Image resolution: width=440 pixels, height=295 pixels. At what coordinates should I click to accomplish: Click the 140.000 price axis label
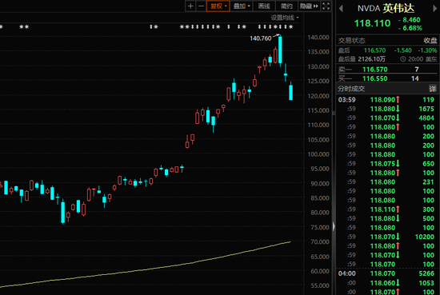[318, 38]
